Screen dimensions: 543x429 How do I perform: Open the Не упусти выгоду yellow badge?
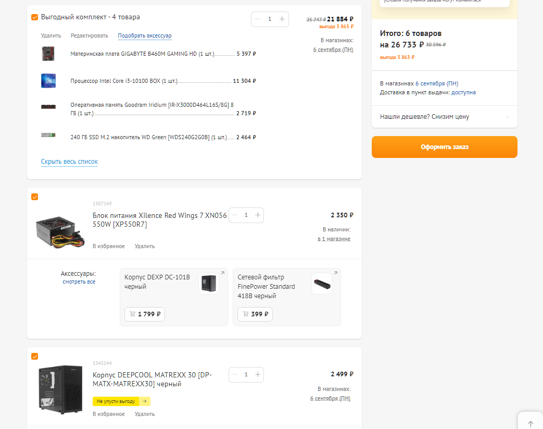point(121,401)
